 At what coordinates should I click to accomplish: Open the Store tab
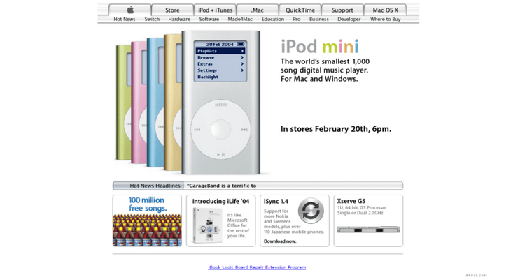point(172,10)
